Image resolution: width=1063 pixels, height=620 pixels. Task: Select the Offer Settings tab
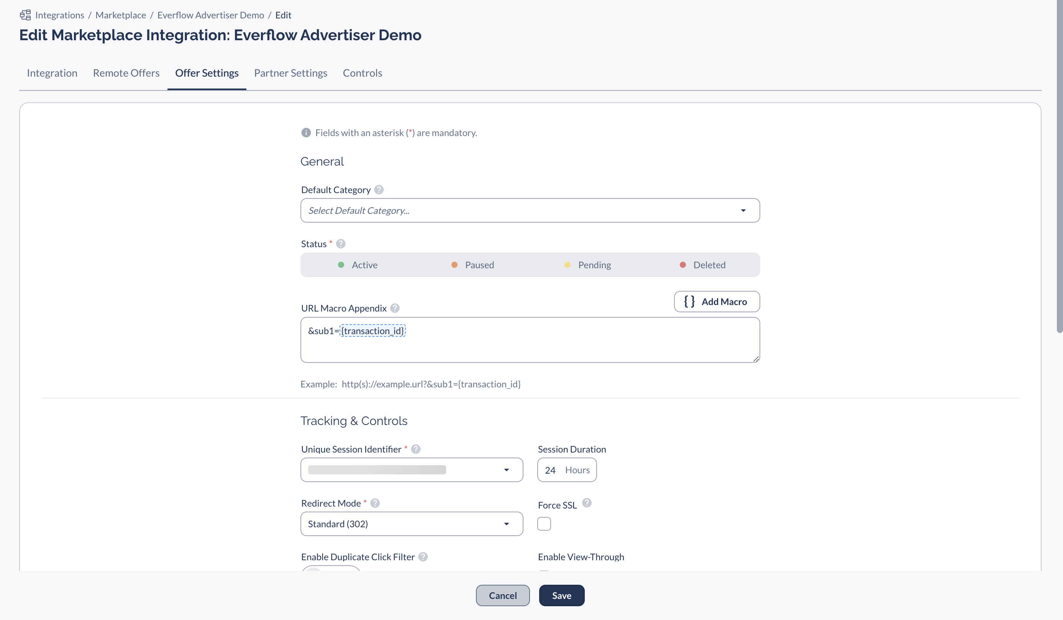[x=207, y=73]
